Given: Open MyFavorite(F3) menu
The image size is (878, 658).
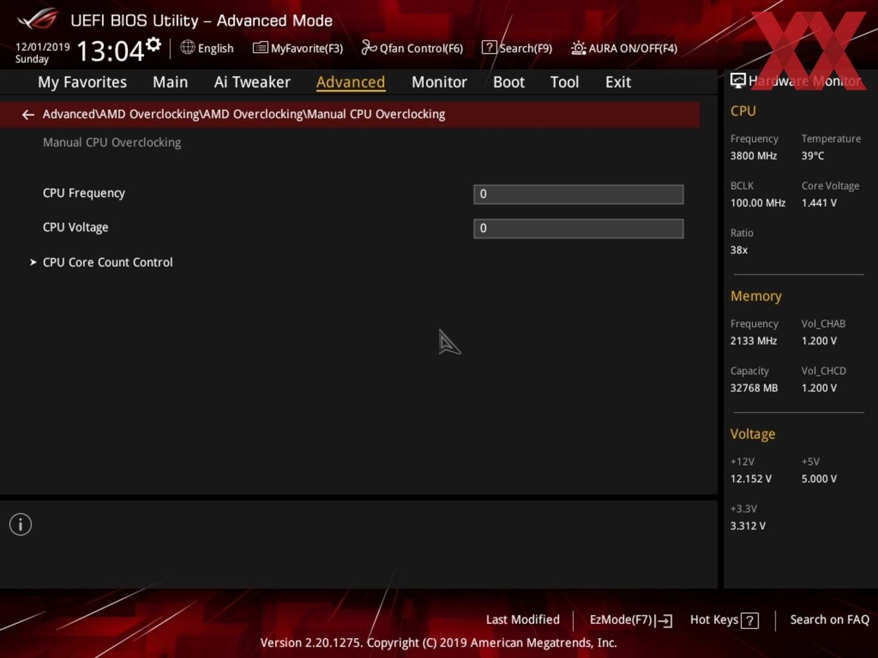Looking at the screenshot, I should click(x=307, y=48).
